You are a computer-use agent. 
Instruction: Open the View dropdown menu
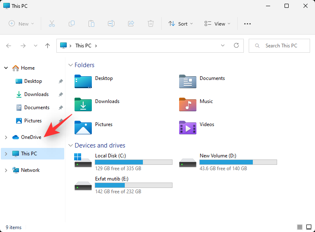(x=217, y=23)
